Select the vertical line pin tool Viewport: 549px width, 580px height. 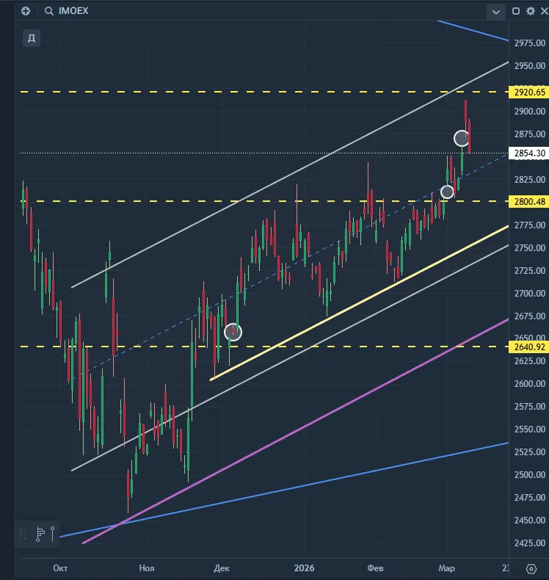pos(53,534)
